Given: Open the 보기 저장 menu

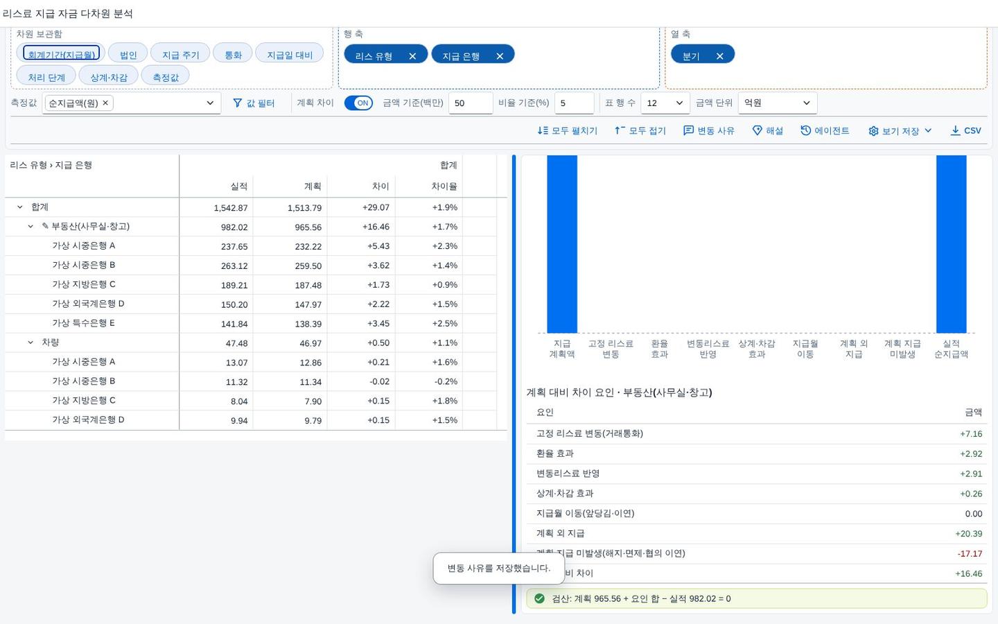Looking at the screenshot, I should [x=900, y=131].
